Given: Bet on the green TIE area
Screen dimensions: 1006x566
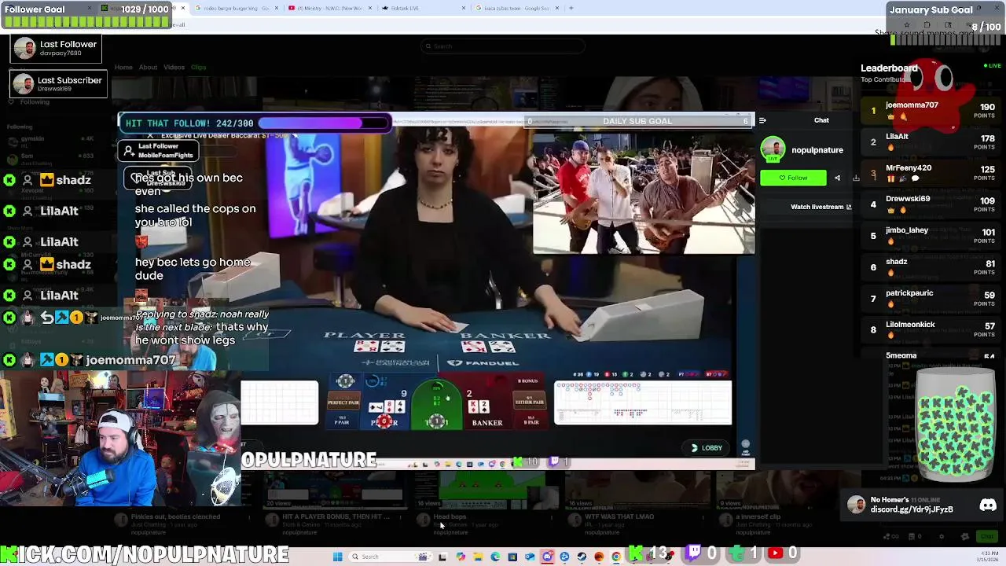Looking at the screenshot, I should tap(436, 405).
